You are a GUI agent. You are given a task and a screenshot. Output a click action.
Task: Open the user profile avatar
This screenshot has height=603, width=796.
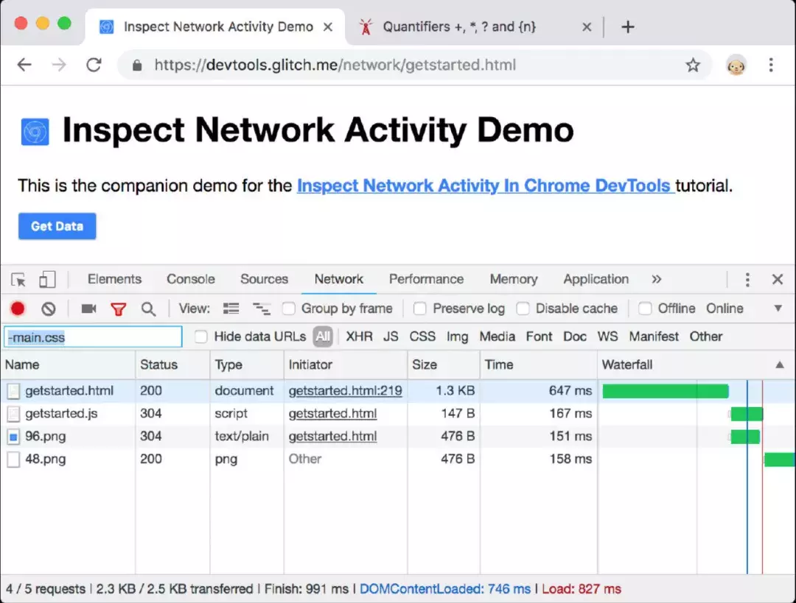[x=736, y=66]
